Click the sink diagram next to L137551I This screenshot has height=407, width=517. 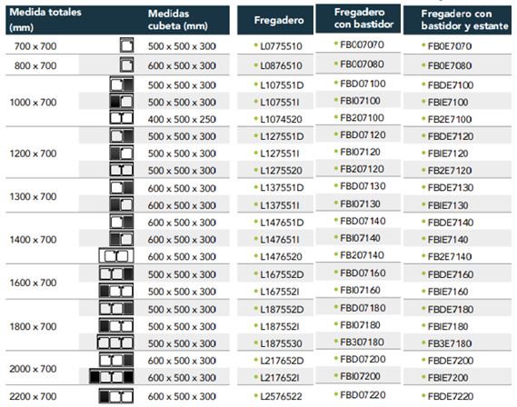click(122, 204)
